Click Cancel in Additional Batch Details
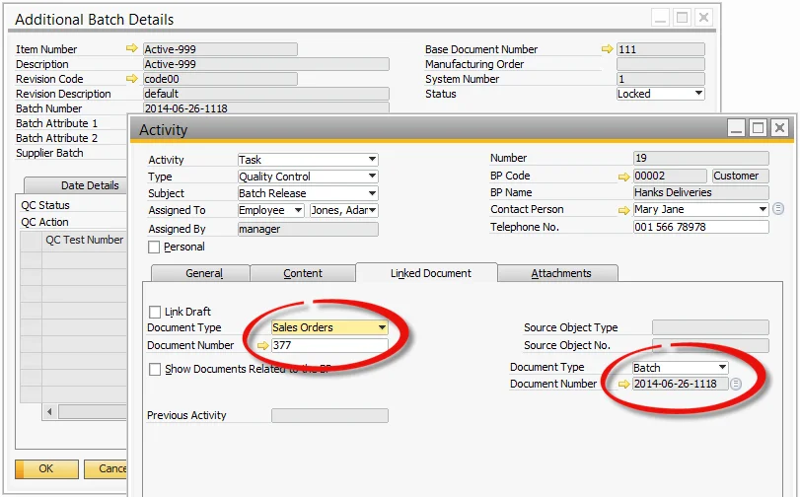The image size is (800, 497). coord(106,469)
